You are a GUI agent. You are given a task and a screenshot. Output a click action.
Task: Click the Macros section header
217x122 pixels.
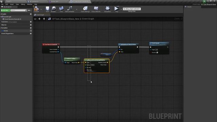pos(4,25)
